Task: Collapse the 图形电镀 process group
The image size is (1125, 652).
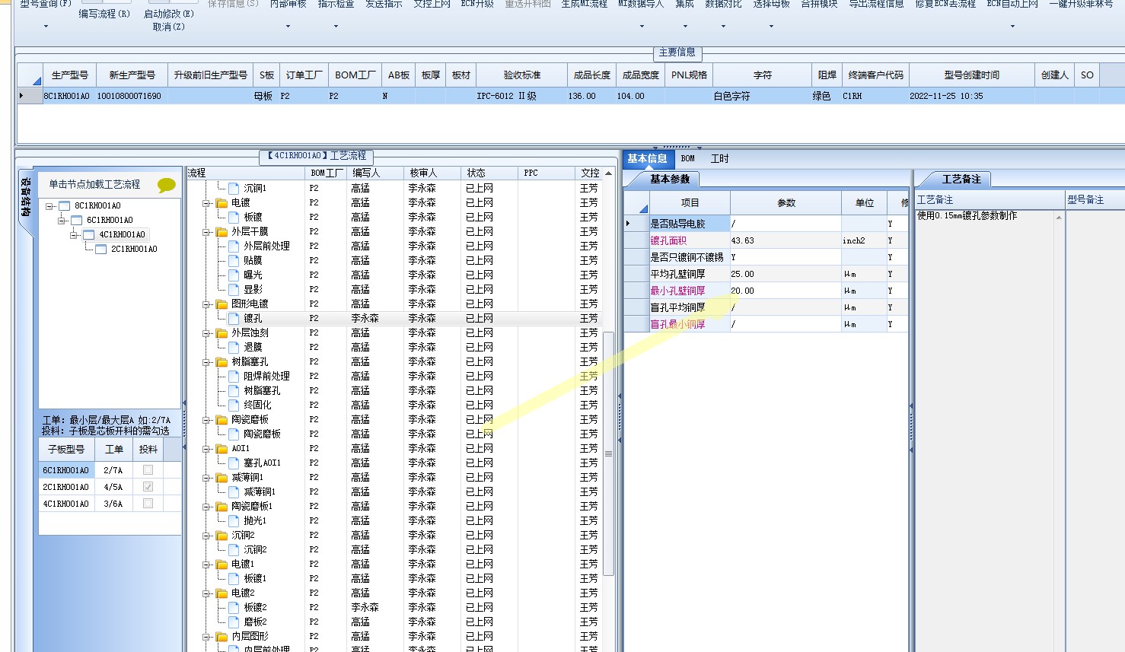Action: click(206, 304)
